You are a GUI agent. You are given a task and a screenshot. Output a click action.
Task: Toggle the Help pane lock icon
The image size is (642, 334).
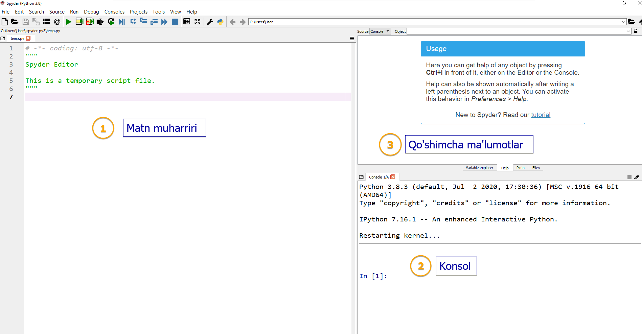click(x=636, y=31)
